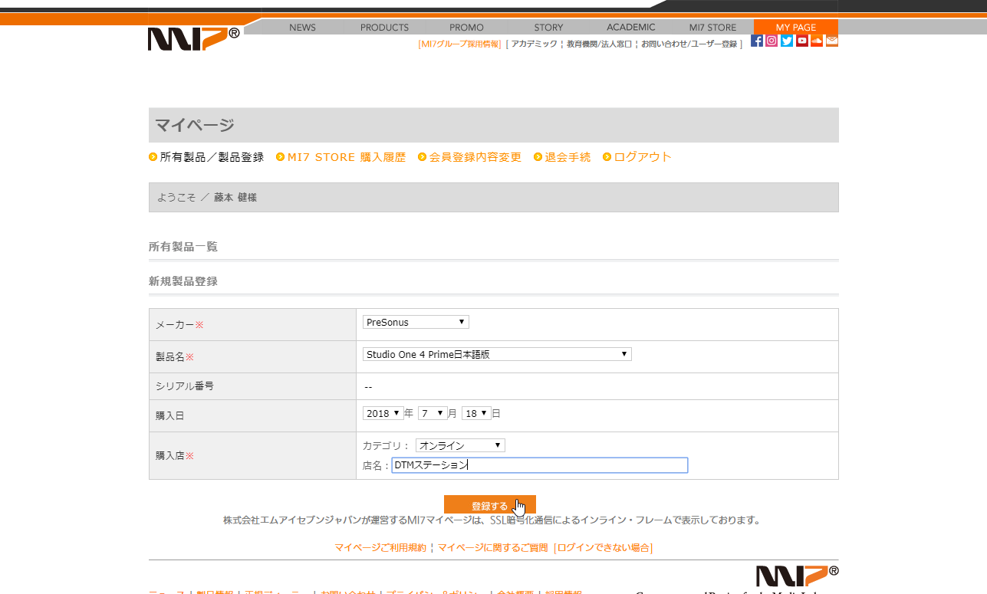Open the MI7 Instagram icon
Image resolution: width=987 pixels, height=594 pixels.
click(x=772, y=41)
